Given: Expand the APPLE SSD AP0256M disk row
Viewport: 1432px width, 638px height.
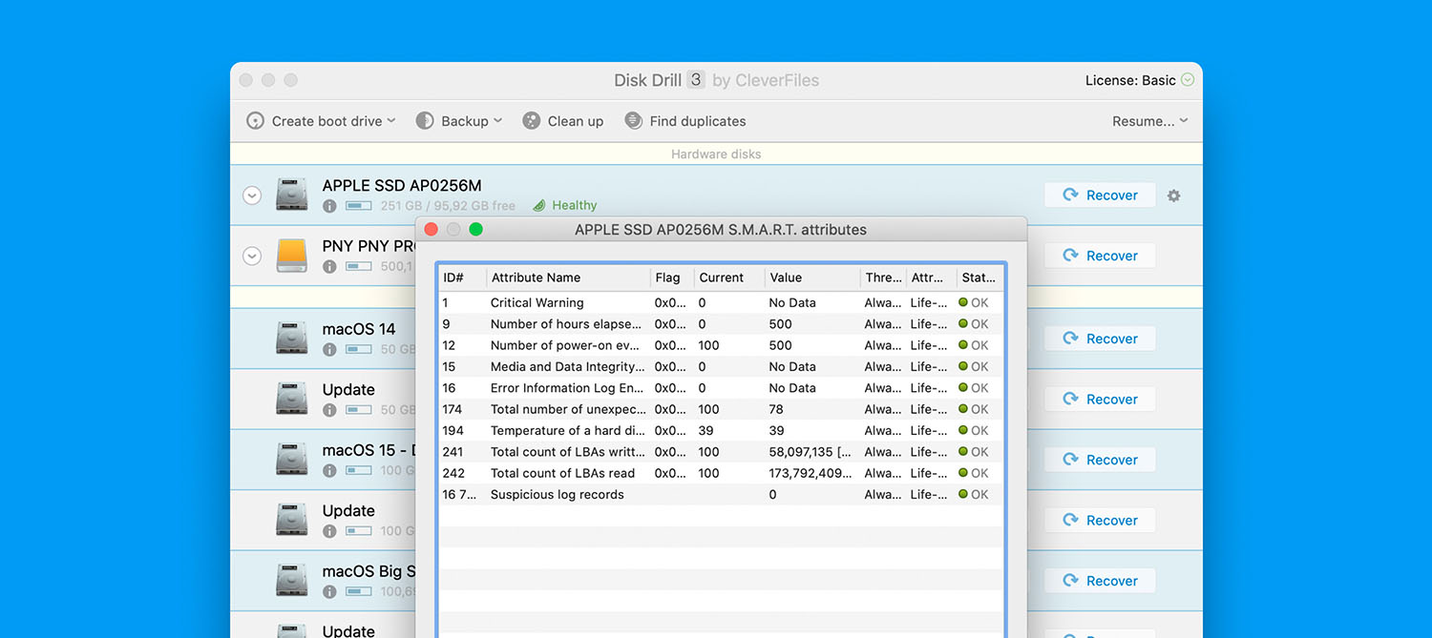Looking at the screenshot, I should click(x=252, y=196).
